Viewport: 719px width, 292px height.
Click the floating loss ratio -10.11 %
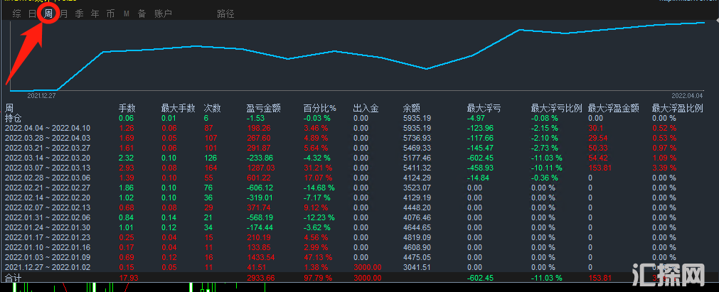[547, 168]
